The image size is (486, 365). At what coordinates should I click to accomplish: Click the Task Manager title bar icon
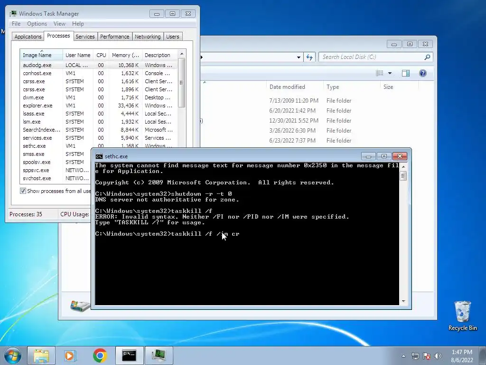pyautogui.click(x=13, y=14)
